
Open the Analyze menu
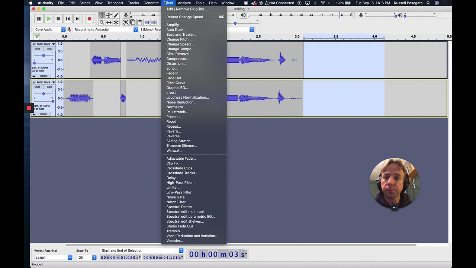184,3
